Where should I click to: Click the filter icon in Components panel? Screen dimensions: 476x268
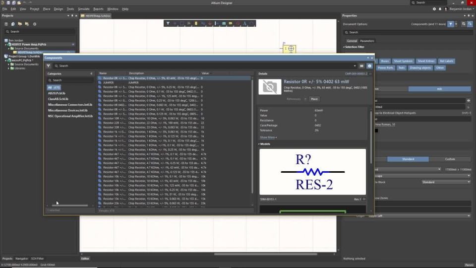click(x=48, y=66)
